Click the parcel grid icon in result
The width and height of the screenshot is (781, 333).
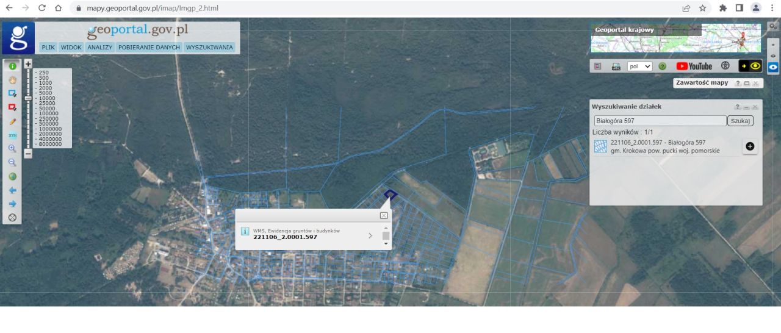(600, 146)
